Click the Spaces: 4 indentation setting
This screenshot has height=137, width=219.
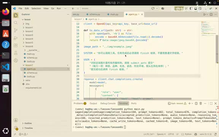point(161,134)
